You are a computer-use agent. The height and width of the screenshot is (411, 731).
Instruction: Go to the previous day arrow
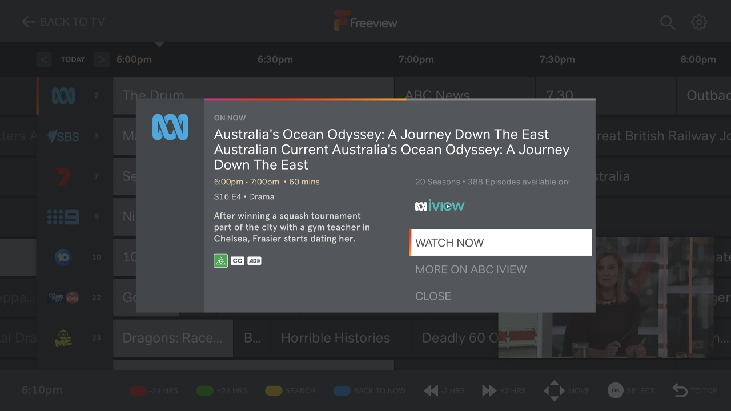coord(44,59)
